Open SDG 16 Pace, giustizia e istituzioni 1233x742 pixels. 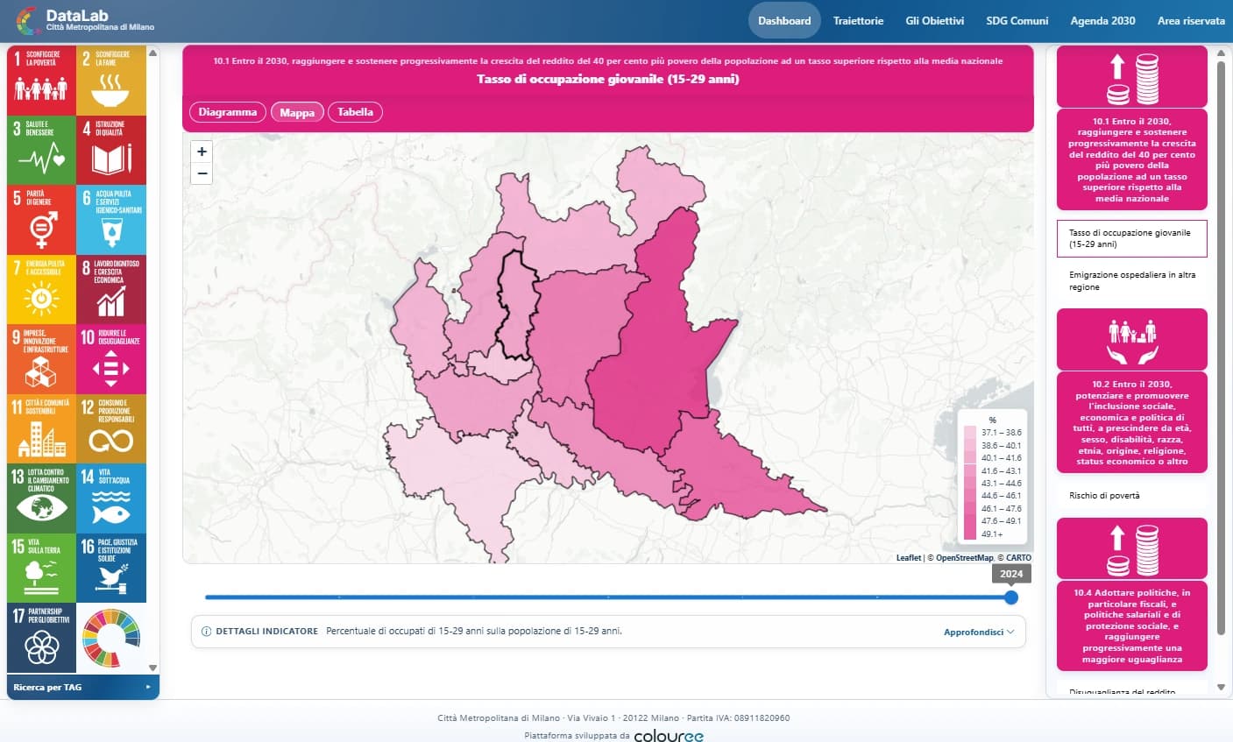111,568
